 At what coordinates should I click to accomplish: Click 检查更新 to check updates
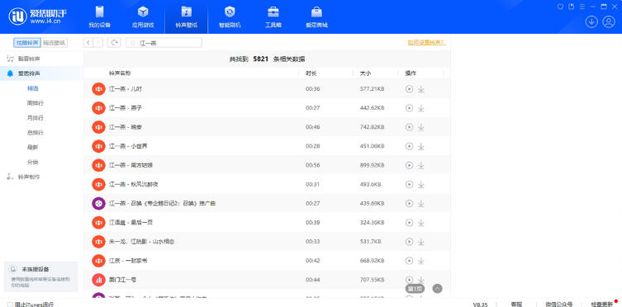tap(601, 305)
